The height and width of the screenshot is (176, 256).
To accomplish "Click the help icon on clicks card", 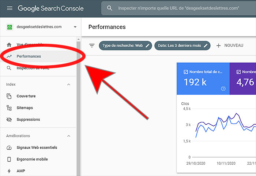I will [x=223, y=89].
